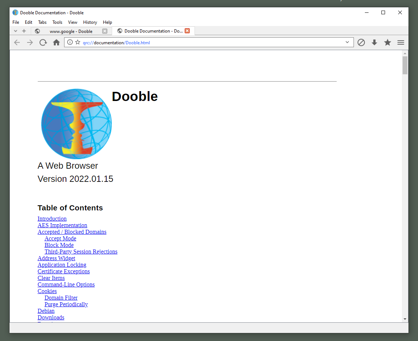Open the View menu
The height and width of the screenshot is (341, 418).
(x=73, y=22)
